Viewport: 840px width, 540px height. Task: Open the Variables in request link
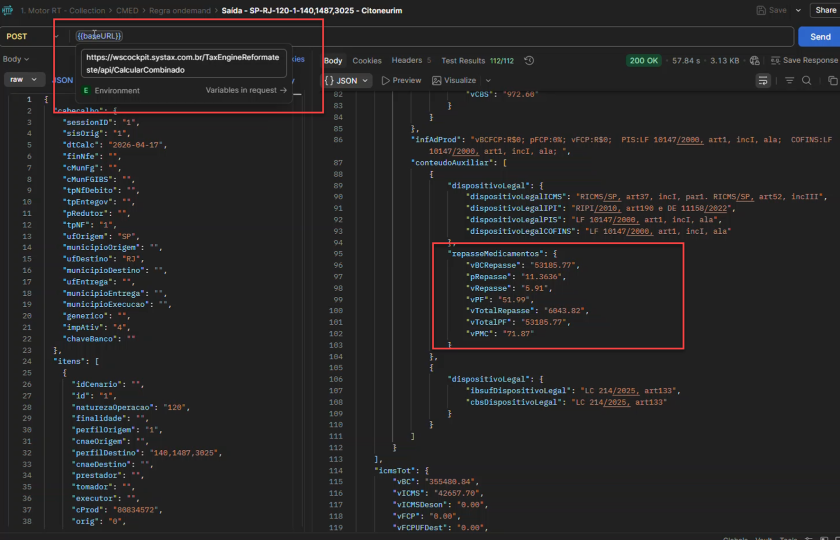(246, 90)
